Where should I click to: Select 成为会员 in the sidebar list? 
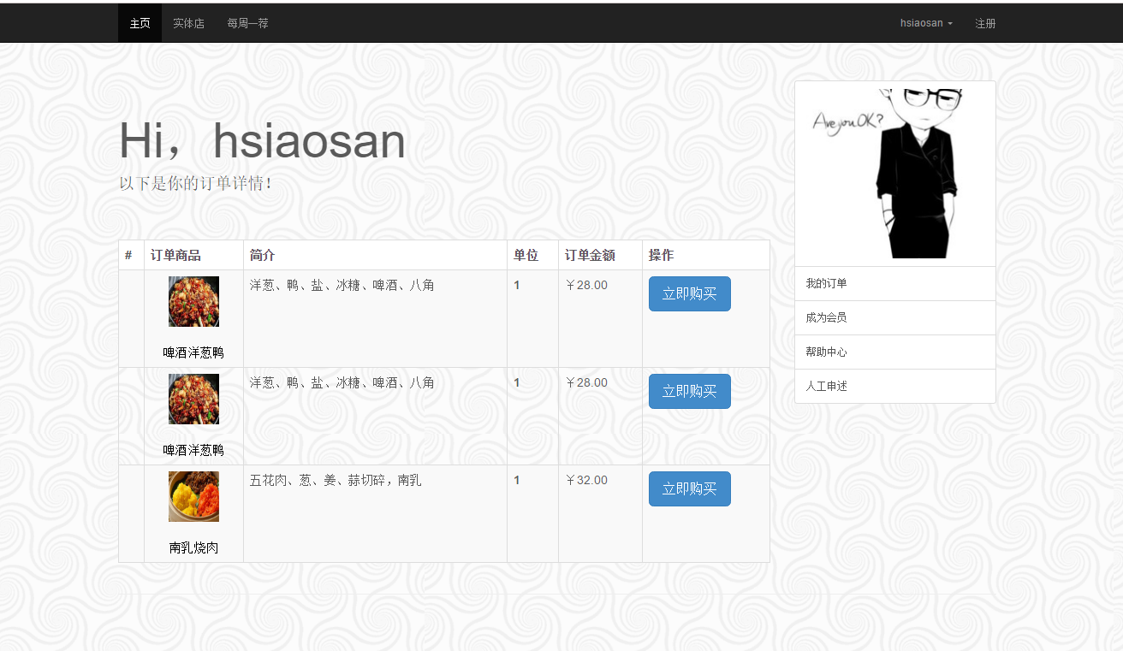click(x=895, y=317)
